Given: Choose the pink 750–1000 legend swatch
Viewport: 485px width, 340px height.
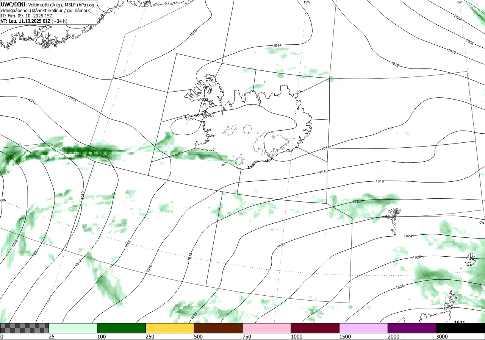Looking at the screenshot, I should click(x=267, y=328).
